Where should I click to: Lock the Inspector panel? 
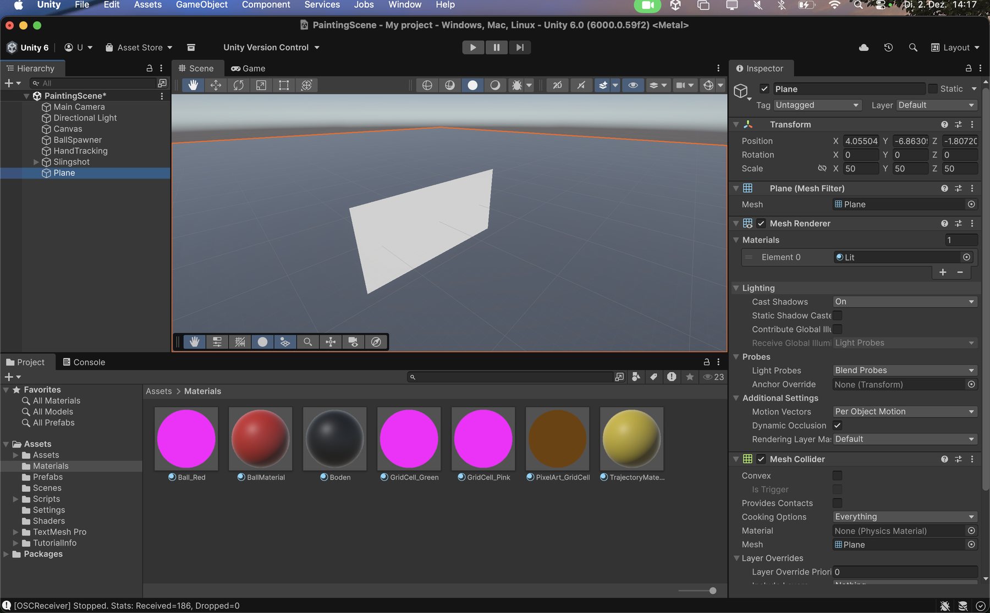coord(969,68)
